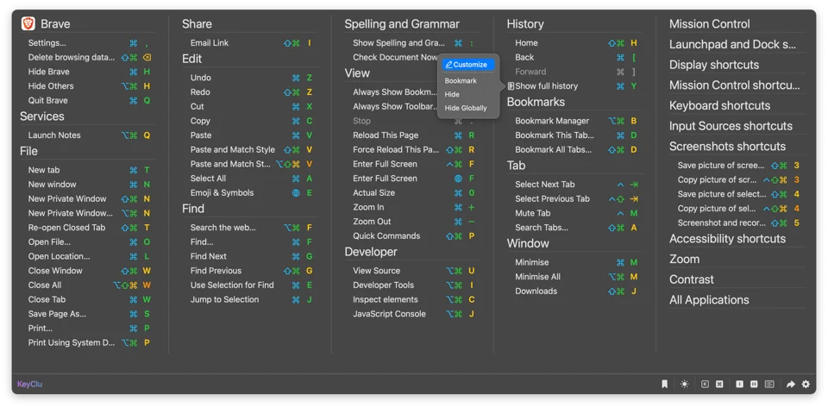Viewport: 828px width, 408px height.
Task: Click the Brave section heading
Action: point(55,24)
